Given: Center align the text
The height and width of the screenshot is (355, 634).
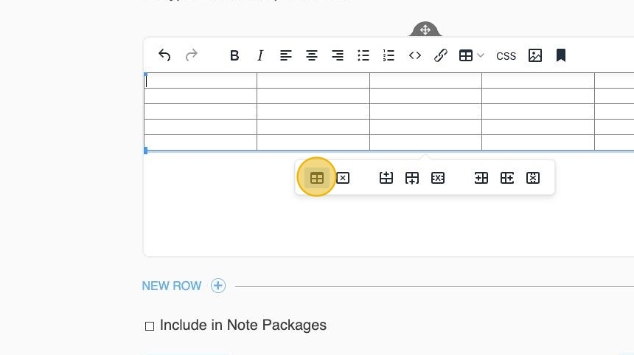Looking at the screenshot, I should pyautogui.click(x=312, y=55).
